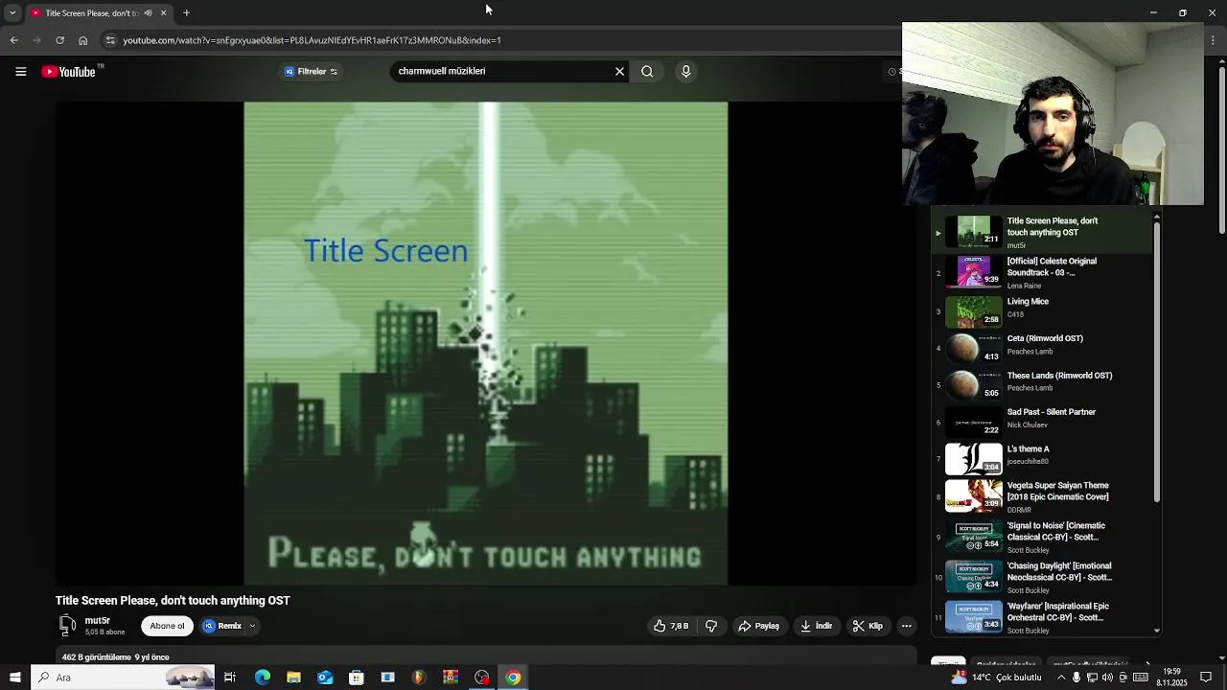Switch to Chrome on the taskbar

[x=513, y=678]
